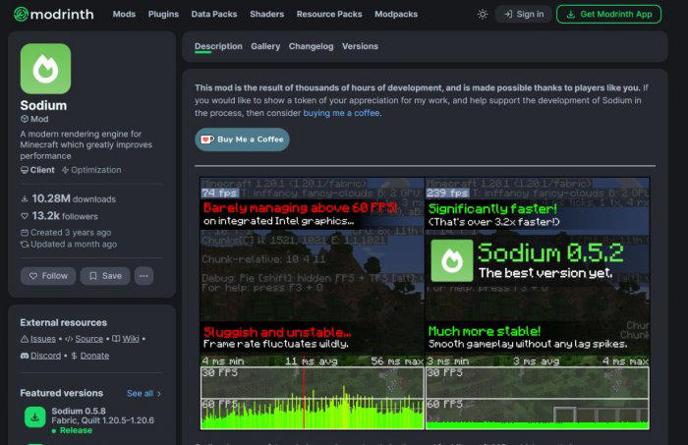Follow the Sodium project

pyautogui.click(x=48, y=276)
